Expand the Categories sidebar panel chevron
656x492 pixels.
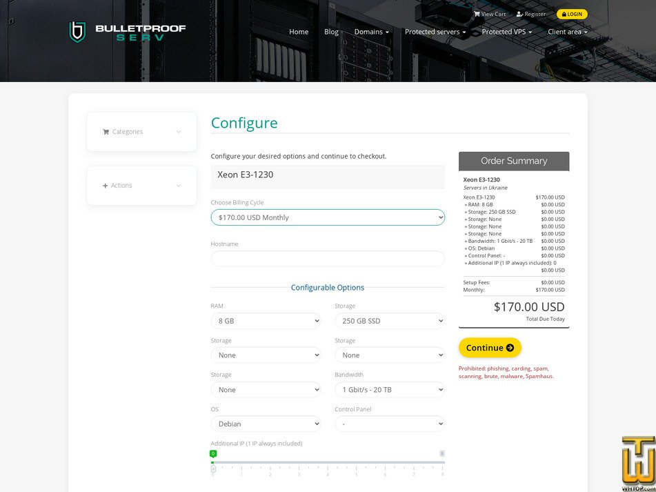(179, 132)
